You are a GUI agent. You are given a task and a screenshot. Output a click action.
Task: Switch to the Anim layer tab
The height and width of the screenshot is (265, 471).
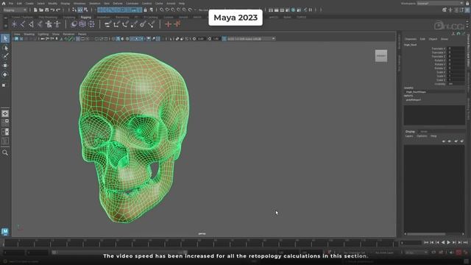[424, 132]
